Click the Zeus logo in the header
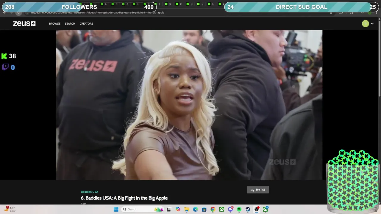381x214 pixels. click(24, 23)
